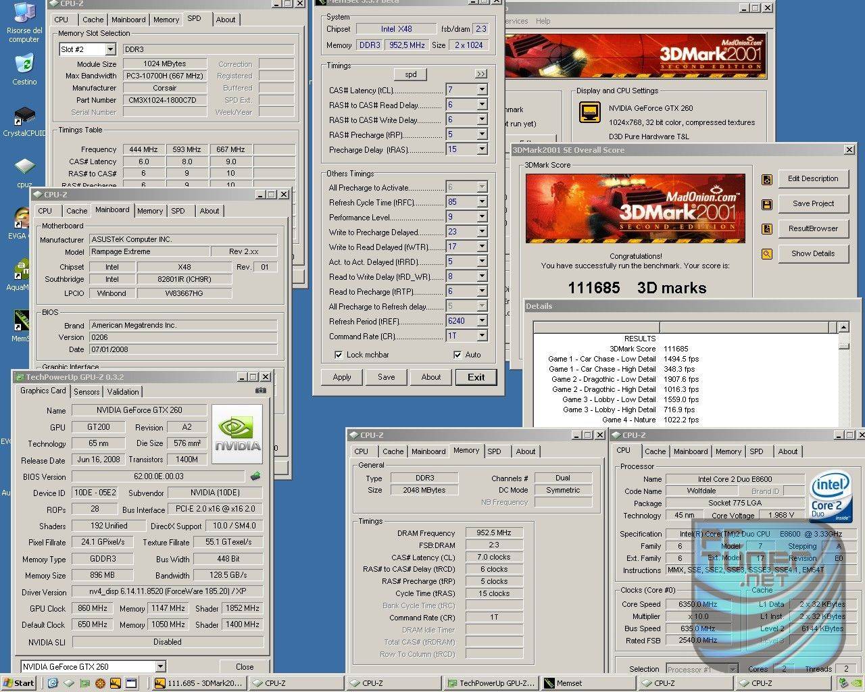
Task: Click the Close button in GPU-Z
Action: point(244,666)
